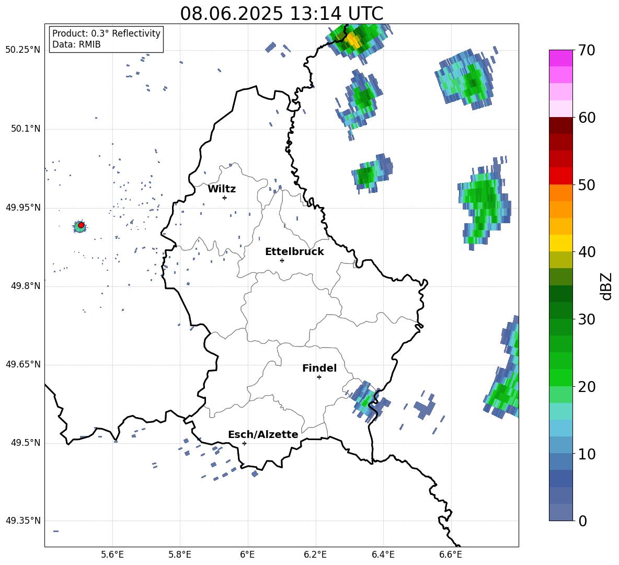Click the 5.6°E longitude label
Image resolution: width=619 pixels, height=565 pixels.
(112, 555)
